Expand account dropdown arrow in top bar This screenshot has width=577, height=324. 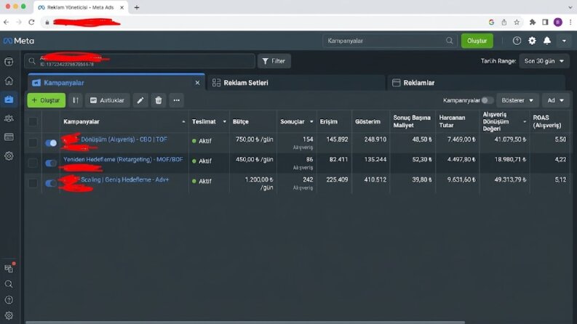click(x=564, y=41)
